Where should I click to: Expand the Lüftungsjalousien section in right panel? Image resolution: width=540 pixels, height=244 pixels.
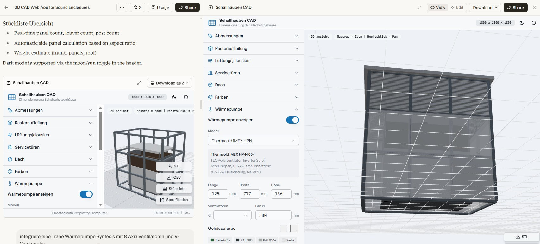[x=253, y=61]
